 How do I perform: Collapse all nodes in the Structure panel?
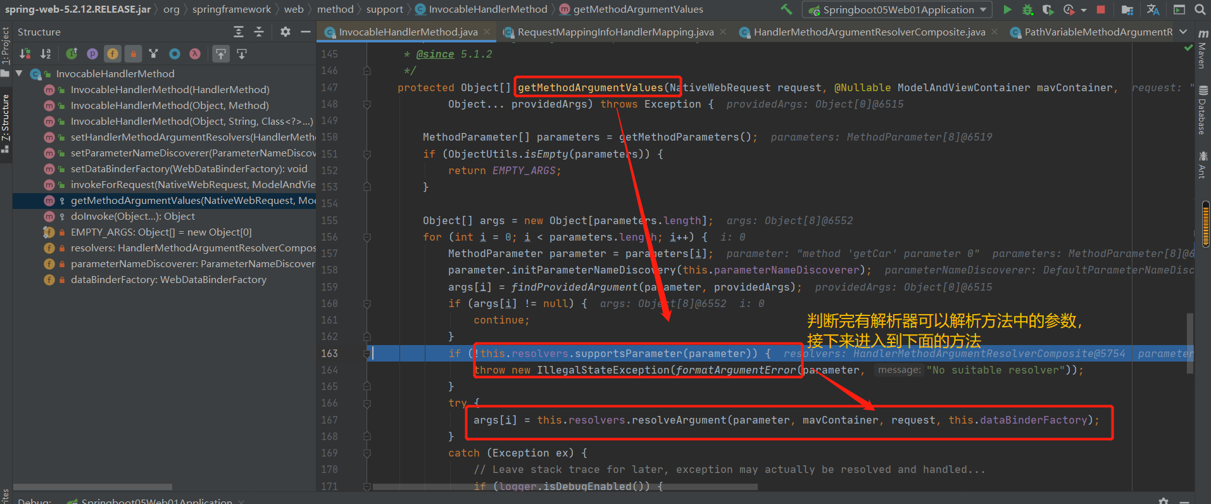[x=259, y=32]
